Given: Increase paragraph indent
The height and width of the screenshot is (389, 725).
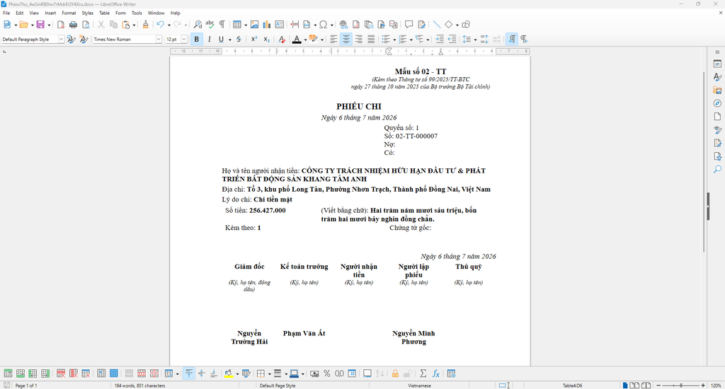Looking at the screenshot, I should 440,40.
